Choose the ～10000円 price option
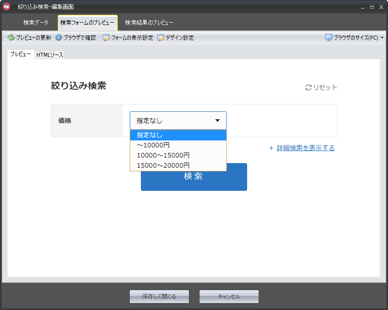The image size is (388, 310). (x=178, y=145)
